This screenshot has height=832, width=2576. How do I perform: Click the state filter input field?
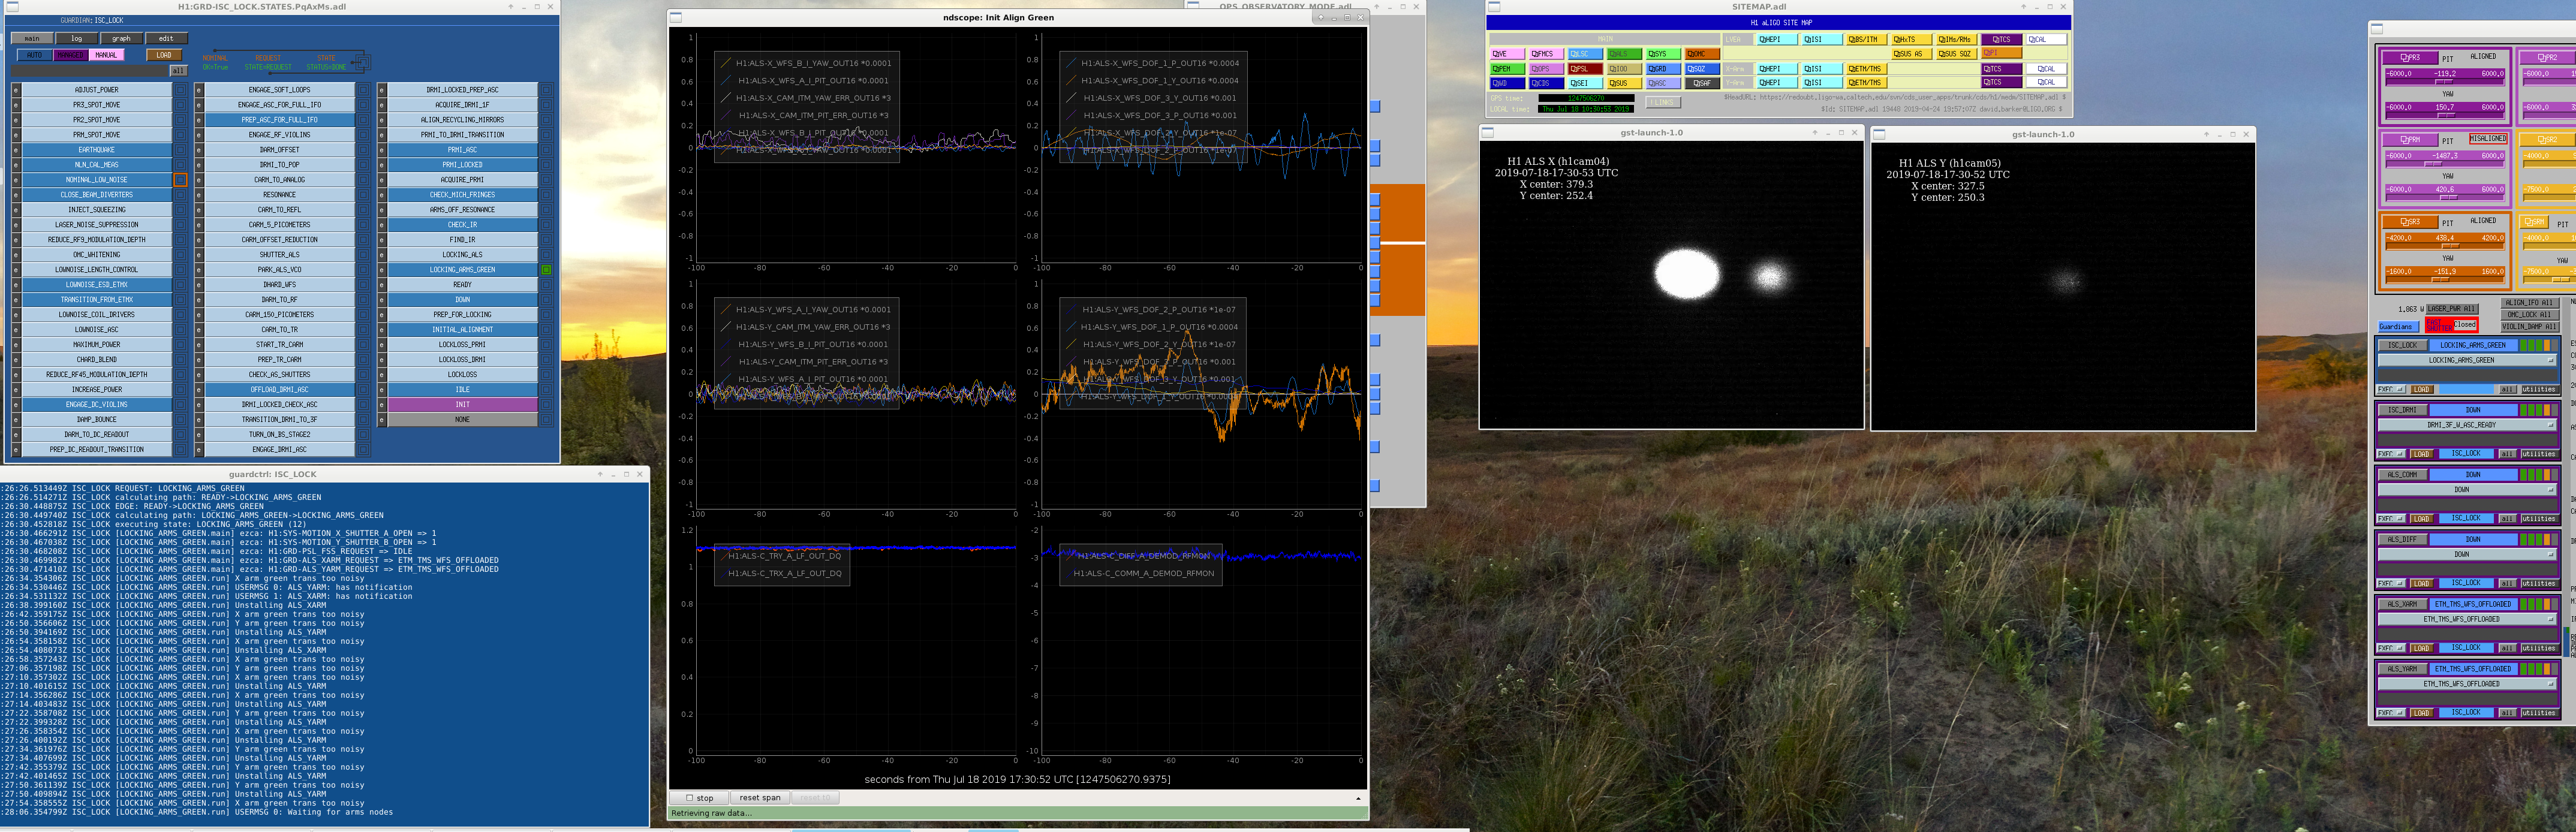click(90, 71)
